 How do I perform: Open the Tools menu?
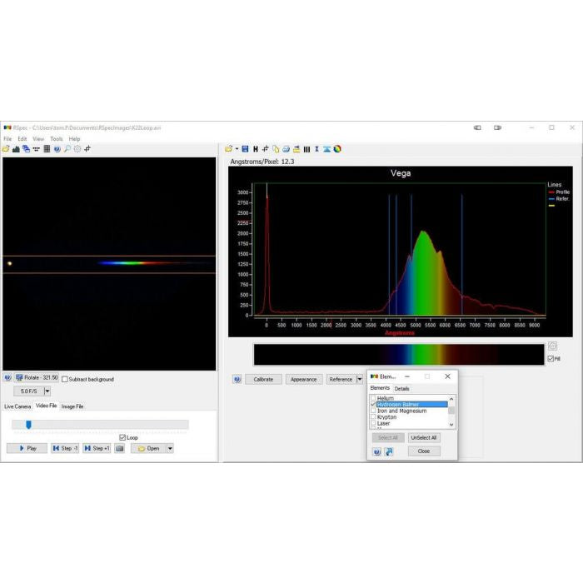point(56,139)
